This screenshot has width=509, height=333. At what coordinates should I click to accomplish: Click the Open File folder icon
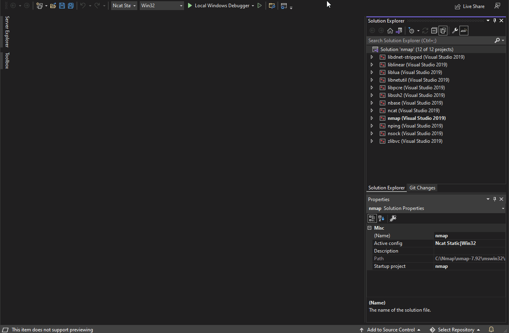53,6
